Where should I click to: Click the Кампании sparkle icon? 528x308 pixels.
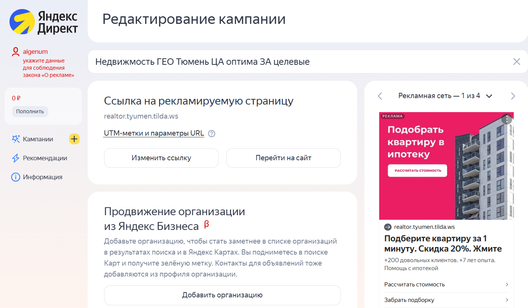tap(16, 139)
